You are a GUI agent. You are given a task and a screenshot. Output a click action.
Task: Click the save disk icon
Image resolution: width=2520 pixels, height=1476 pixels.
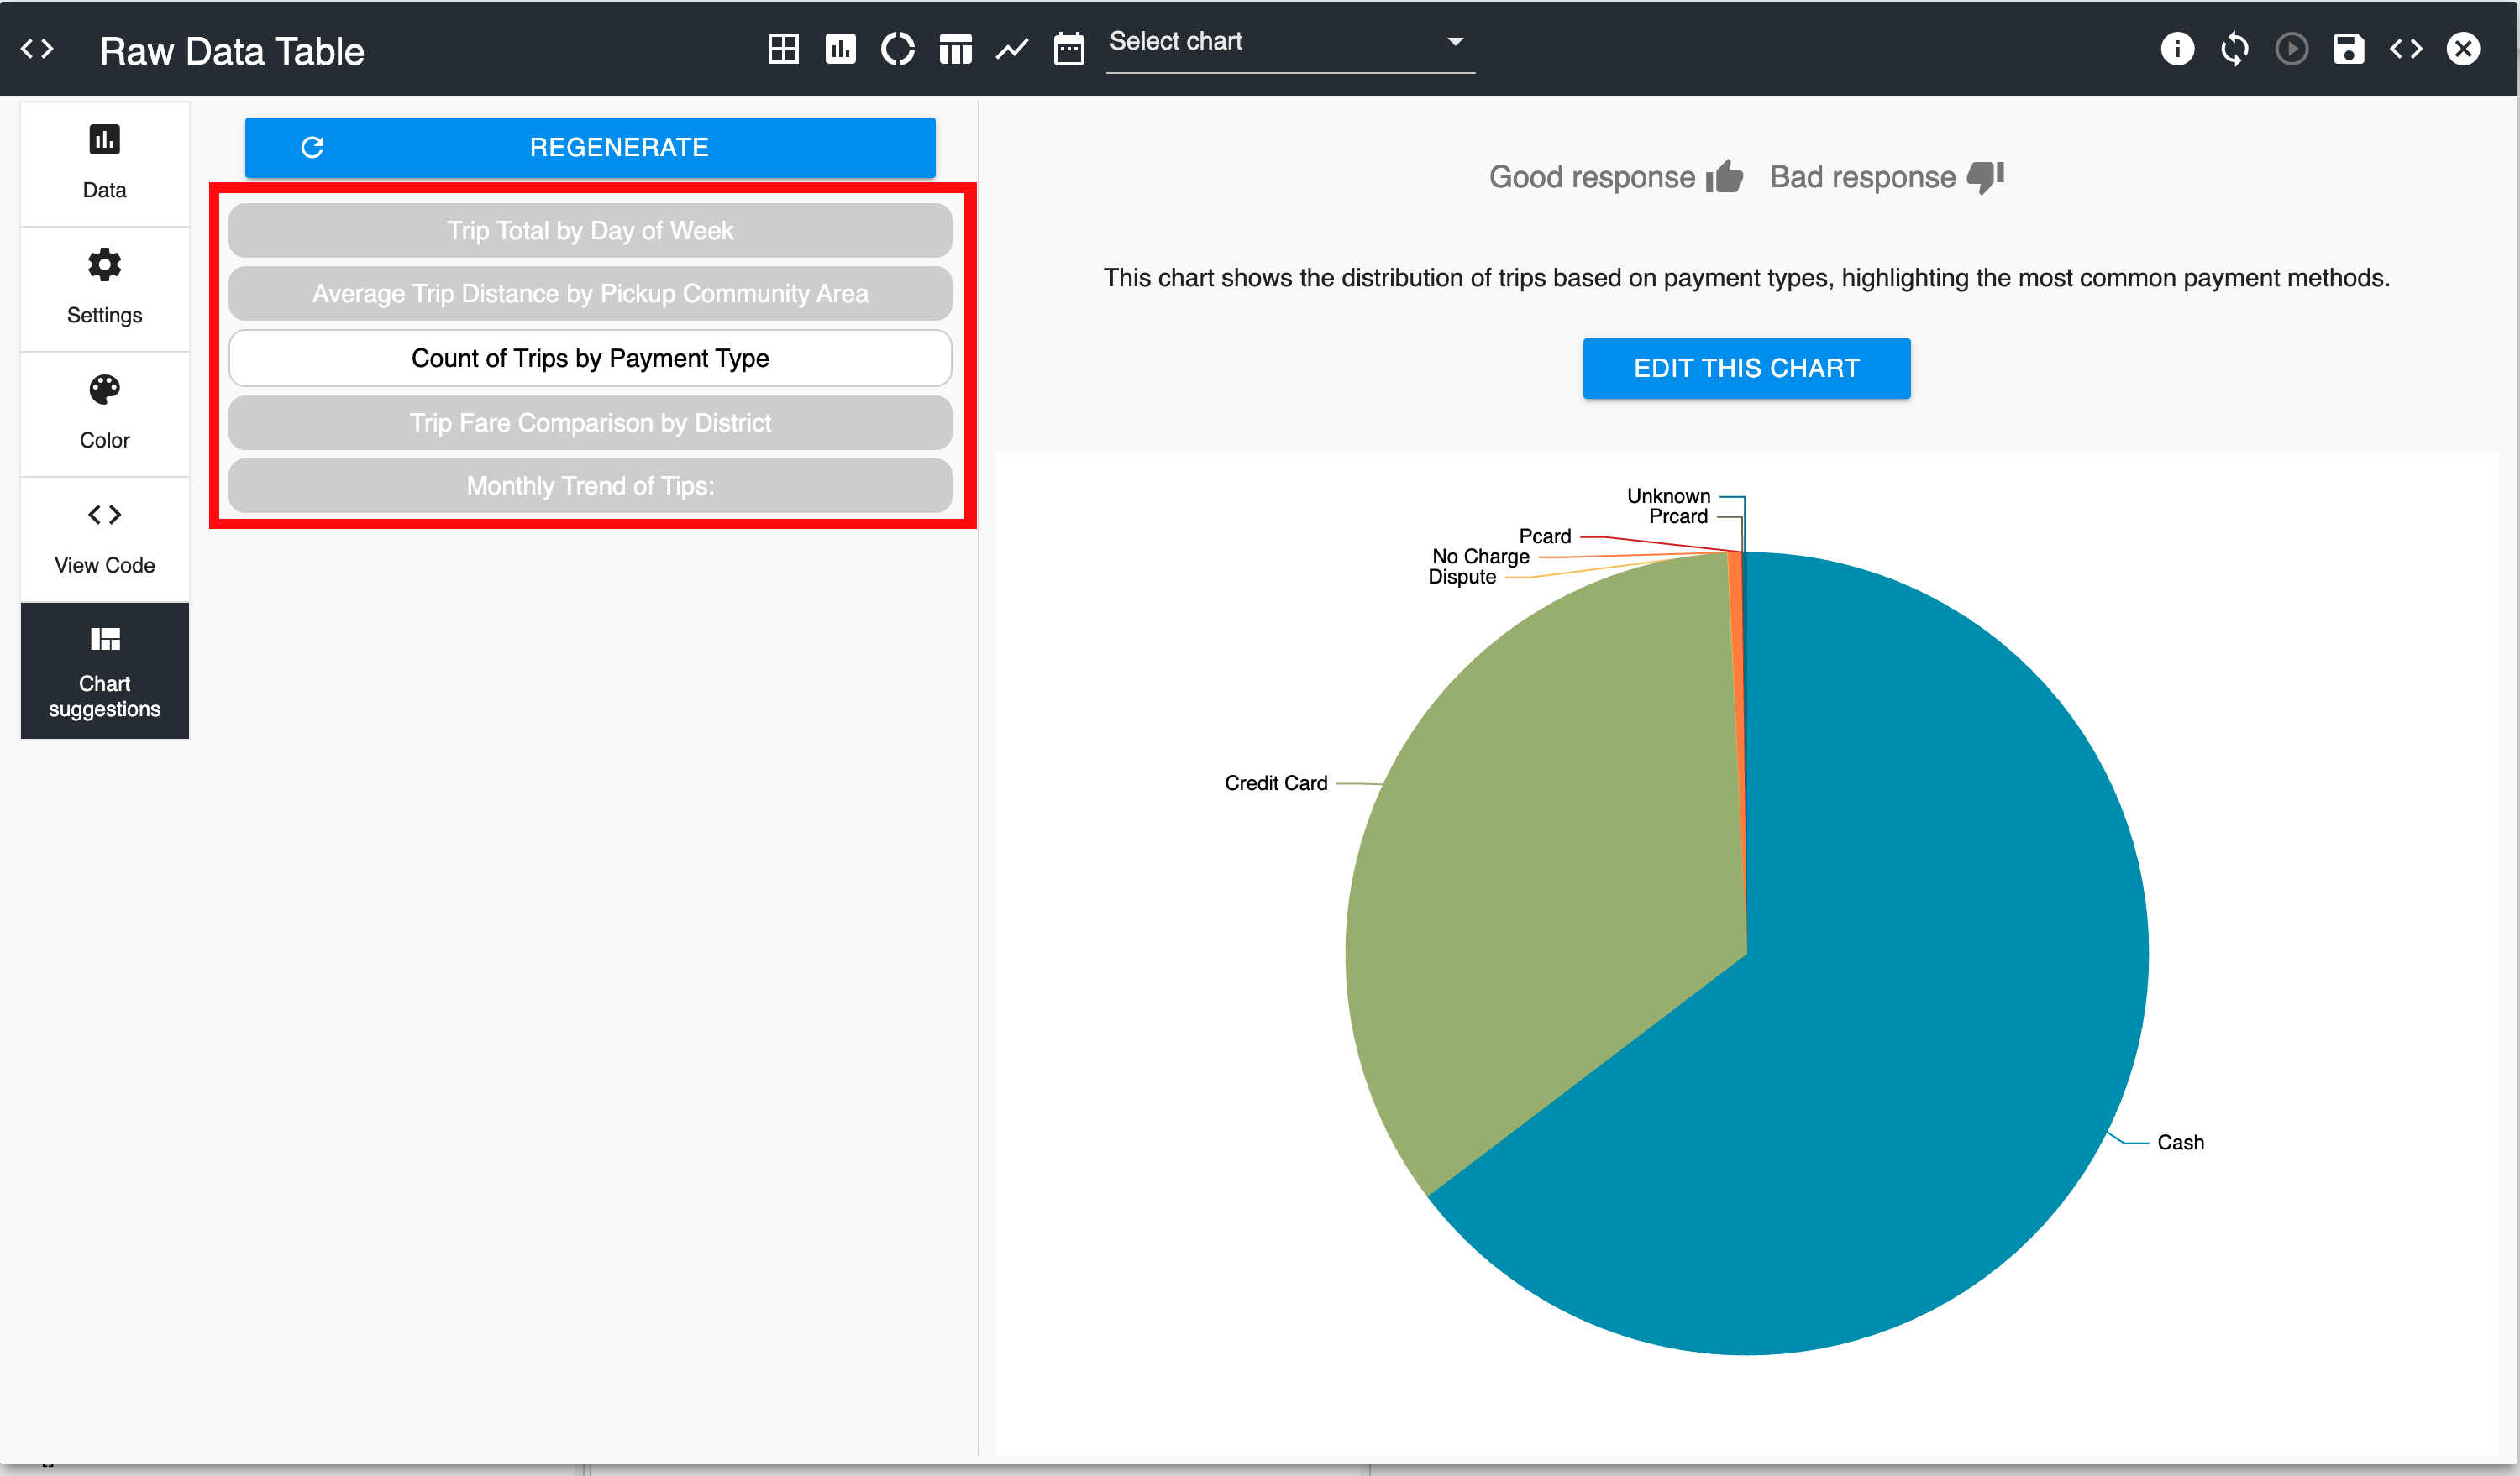point(2348,48)
